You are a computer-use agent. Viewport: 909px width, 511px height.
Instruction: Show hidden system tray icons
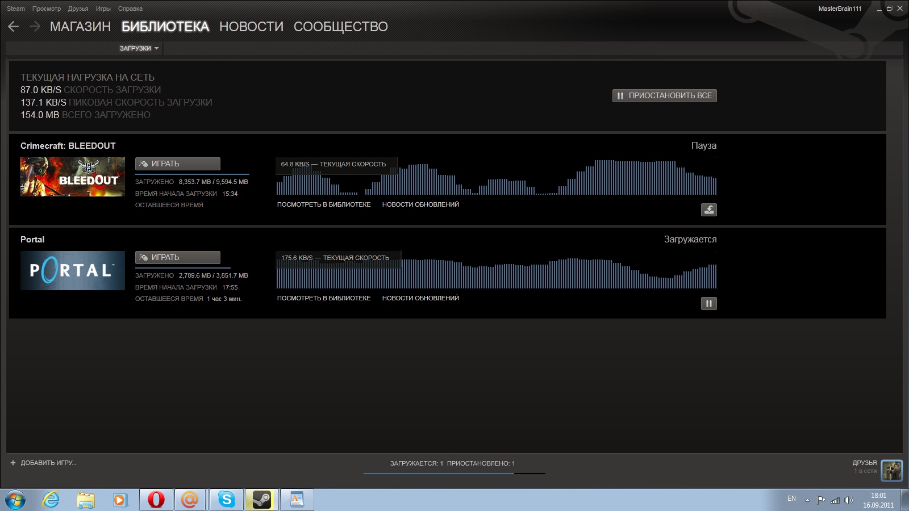(x=807, y=500)
